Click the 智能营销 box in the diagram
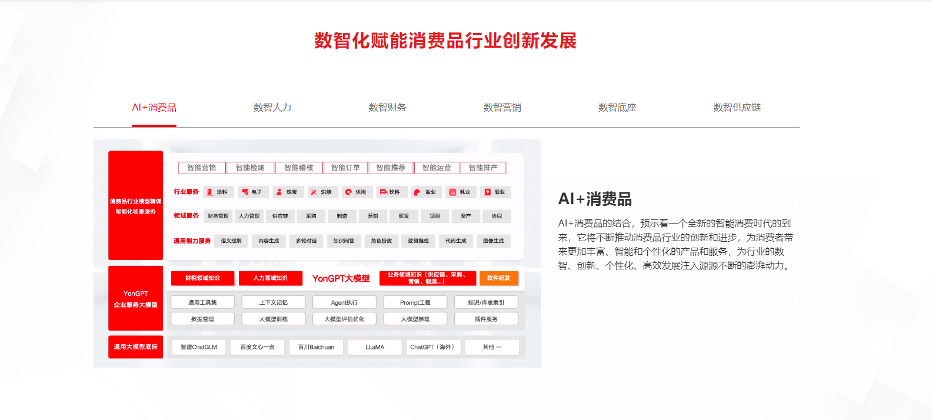Viewport: 932px width, 420px height. tap(202, 168)
